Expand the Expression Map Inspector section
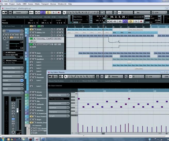This screenshot has height=141, width=169. tap(13, 68)
